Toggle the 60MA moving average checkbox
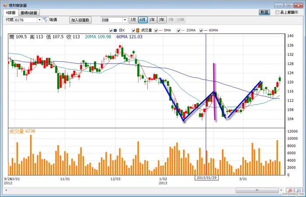 [201, 31]
